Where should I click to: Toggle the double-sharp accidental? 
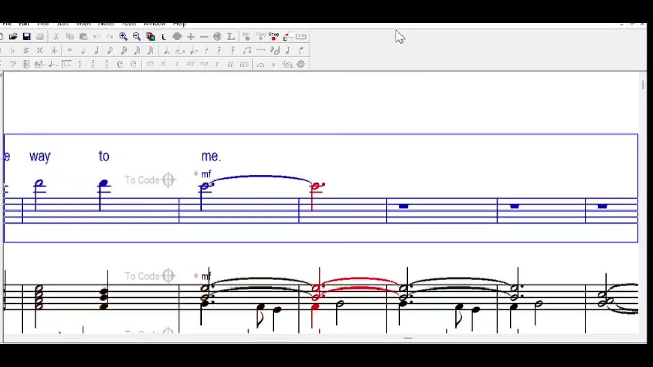[x=40, y=50]
